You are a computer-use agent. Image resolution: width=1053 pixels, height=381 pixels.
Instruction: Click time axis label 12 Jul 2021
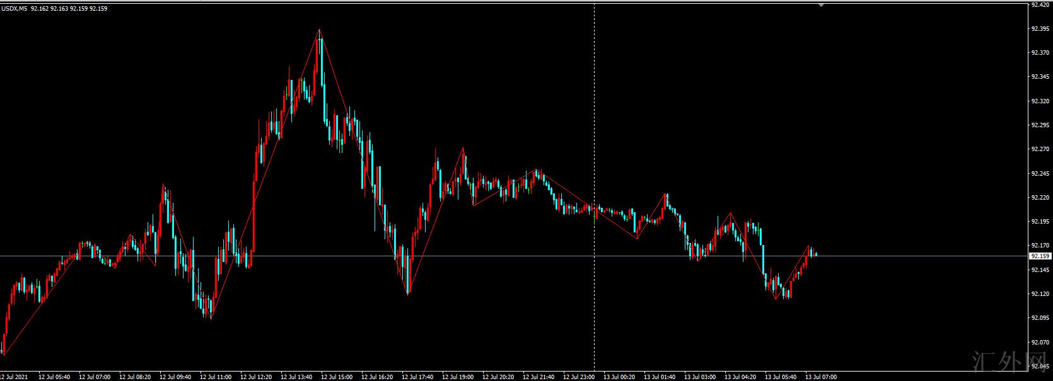[13, 377]
